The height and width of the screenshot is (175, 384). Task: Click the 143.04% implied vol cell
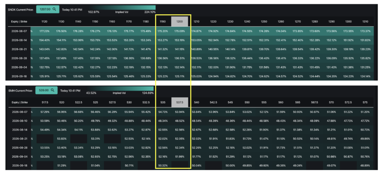point(44,49)
